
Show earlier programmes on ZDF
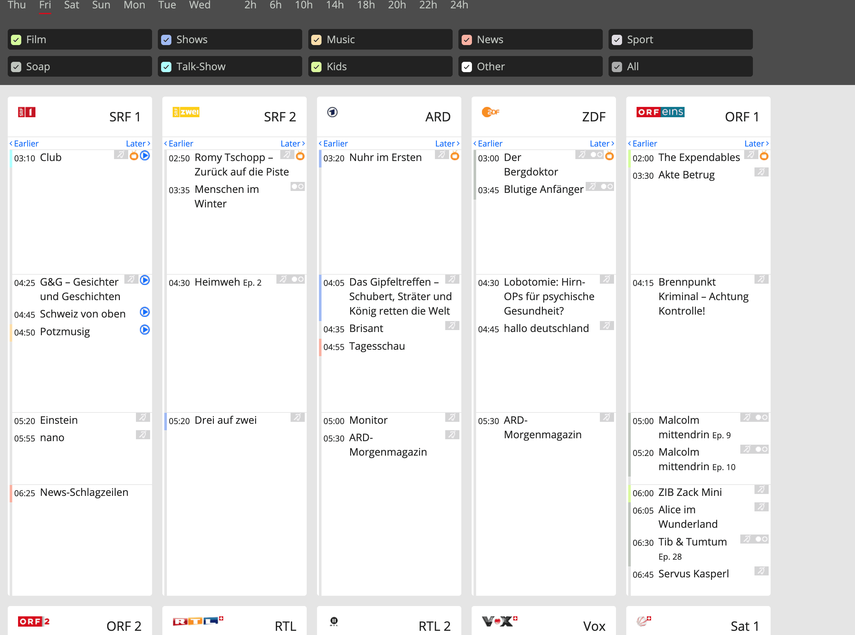pos(488,143)
